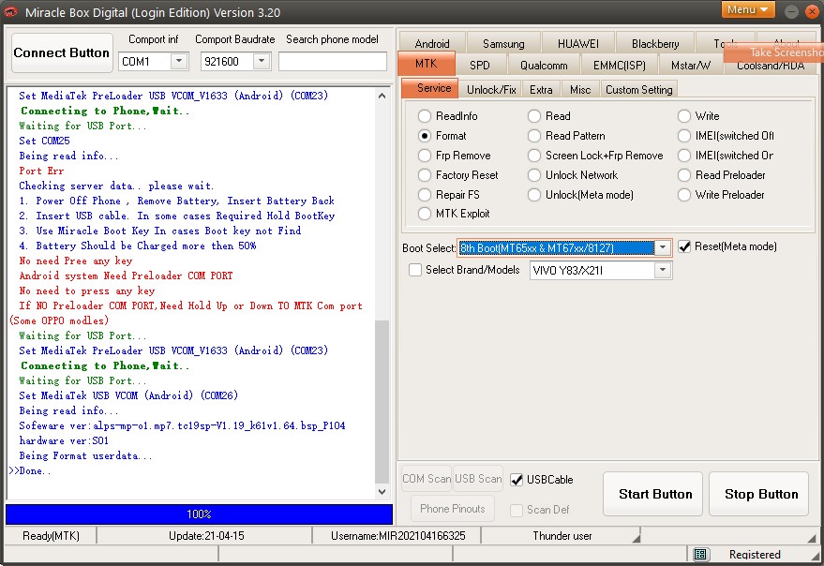Click the 'Port Err' log line
The width and height of the screenshot is (824, 566).
click(41, 171)
